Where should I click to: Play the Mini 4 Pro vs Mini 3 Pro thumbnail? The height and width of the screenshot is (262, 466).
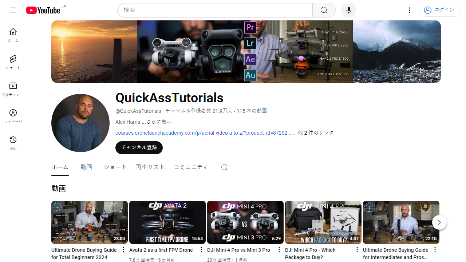tap(245, 222)
